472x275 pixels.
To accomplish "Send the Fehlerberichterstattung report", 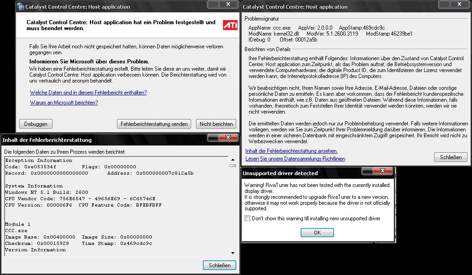I will [154, 124].
